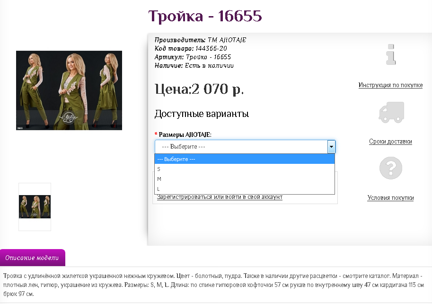
Task: Click the size dropdown arrow button
Action: pos(331,147)
